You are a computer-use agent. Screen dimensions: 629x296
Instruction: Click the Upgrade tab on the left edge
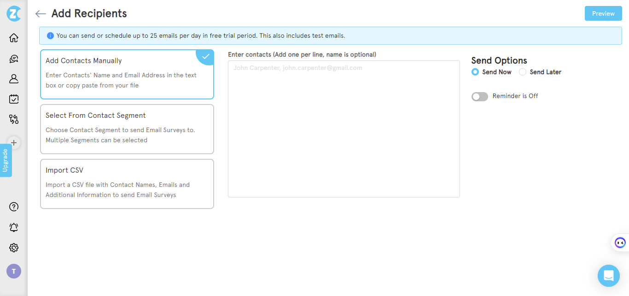(x=6, y=160)
